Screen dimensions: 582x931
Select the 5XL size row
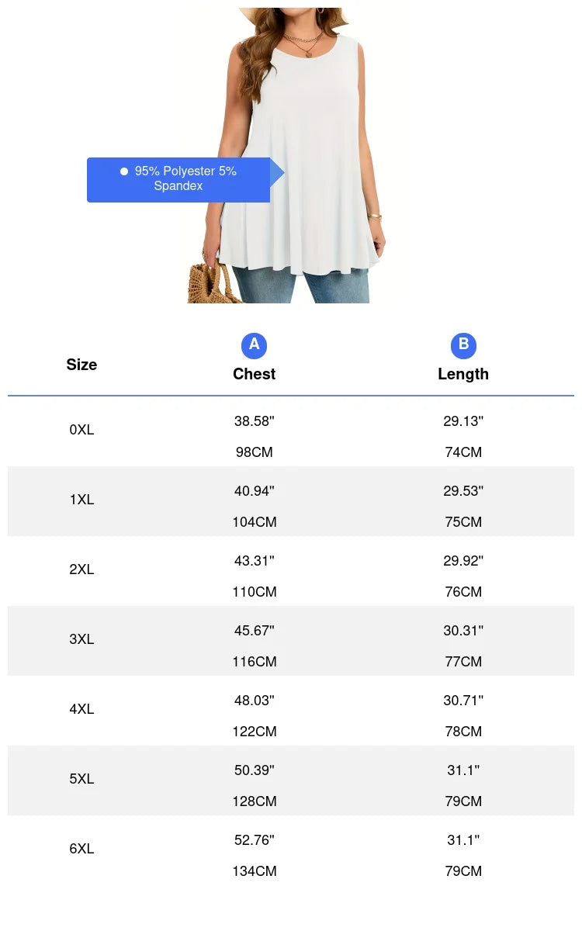tap(291, 780)
